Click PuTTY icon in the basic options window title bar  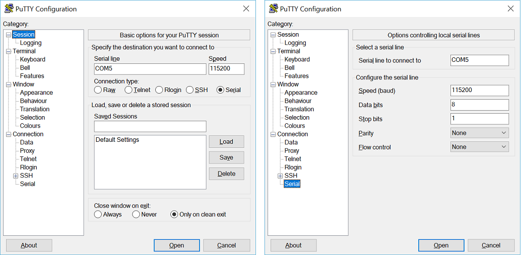pos(9,9)
